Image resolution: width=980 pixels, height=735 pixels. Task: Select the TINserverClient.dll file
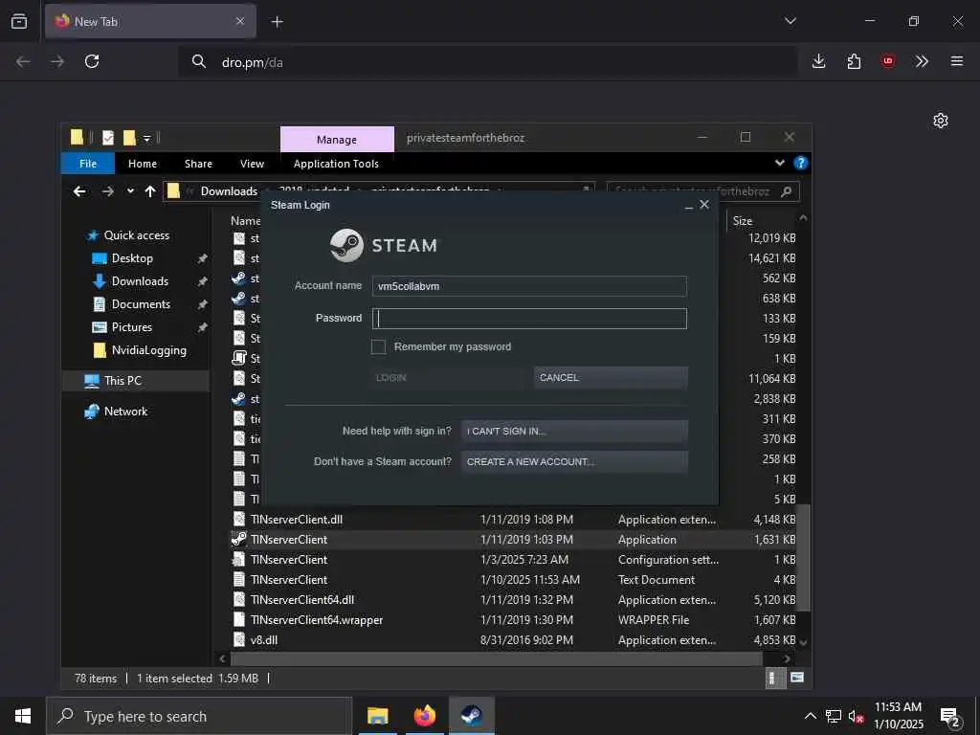297,520
